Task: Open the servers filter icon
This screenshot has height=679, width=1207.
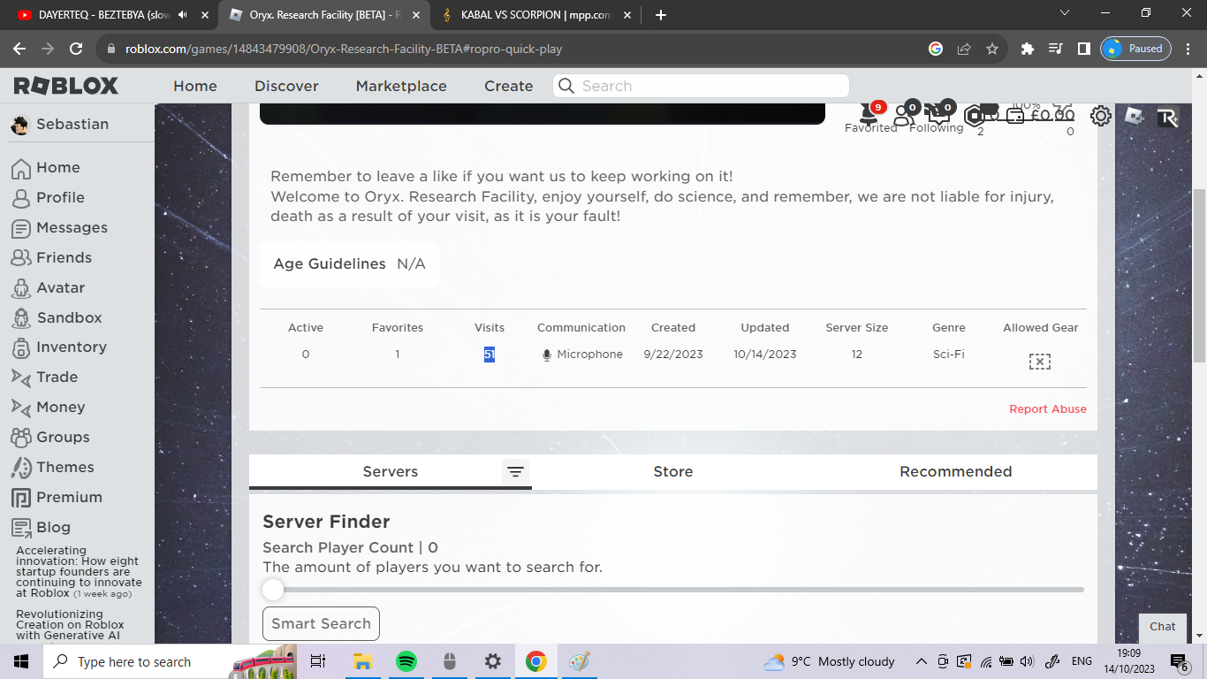Action: point(516,472)
